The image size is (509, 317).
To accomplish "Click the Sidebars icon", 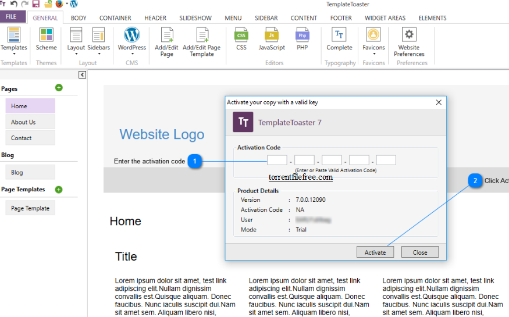I will pyautogui.click(x=98, y=35).
